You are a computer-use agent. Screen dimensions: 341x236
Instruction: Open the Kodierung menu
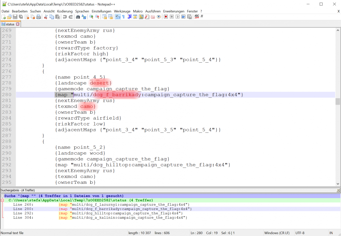click(x=65, y=11)
